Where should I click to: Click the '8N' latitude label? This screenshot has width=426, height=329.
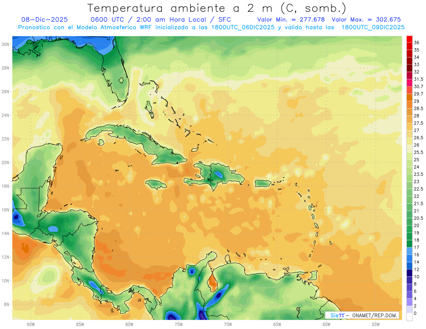point(7,304)
